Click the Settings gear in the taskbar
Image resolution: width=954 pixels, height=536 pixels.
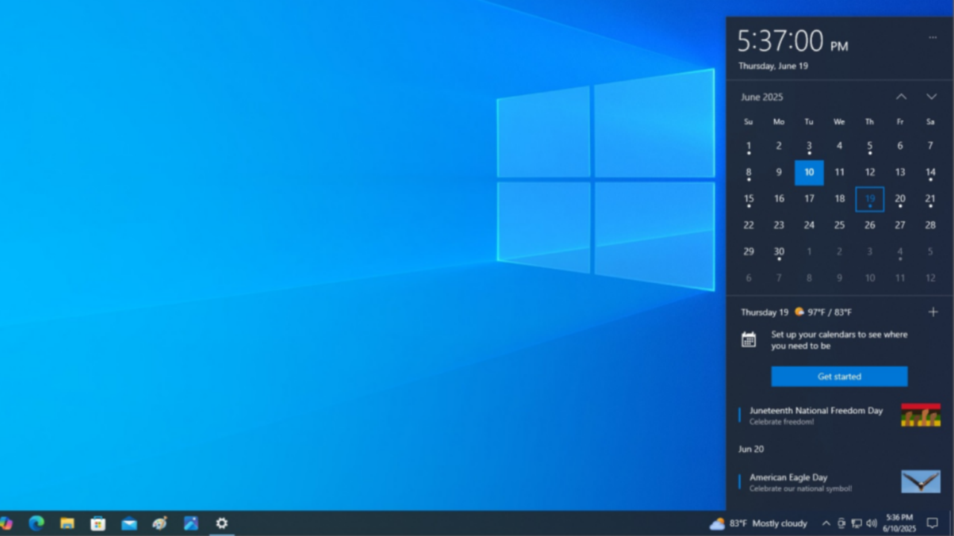click(221, 523)
